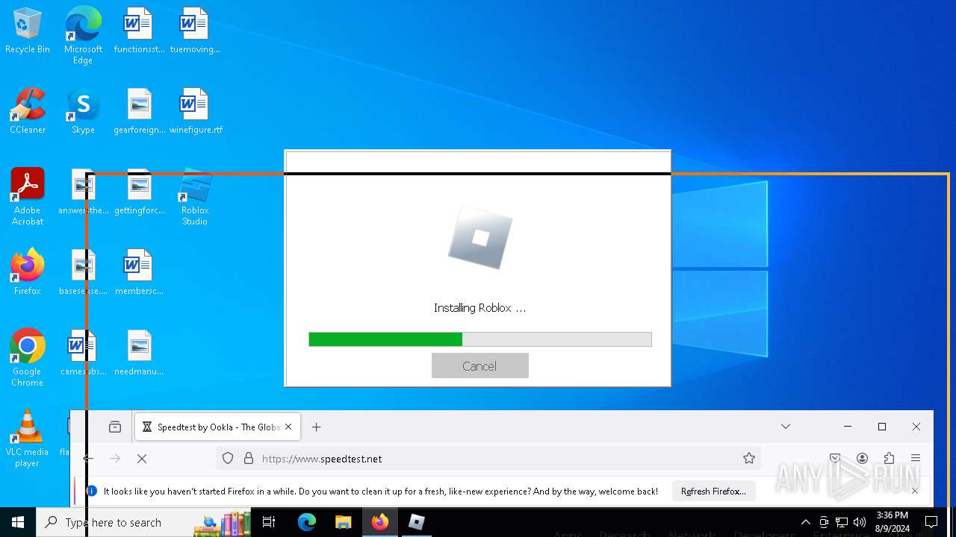This screenshot has width=956, height=537.
Task: Open the Windows Start menu
Action: click(18, 522)
